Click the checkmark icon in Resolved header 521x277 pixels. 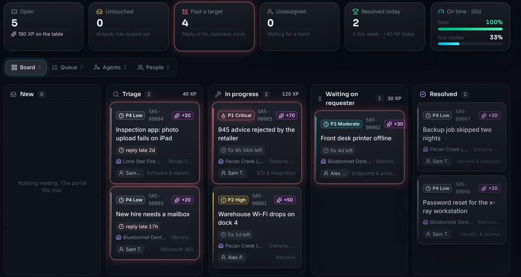click(423, 94)
